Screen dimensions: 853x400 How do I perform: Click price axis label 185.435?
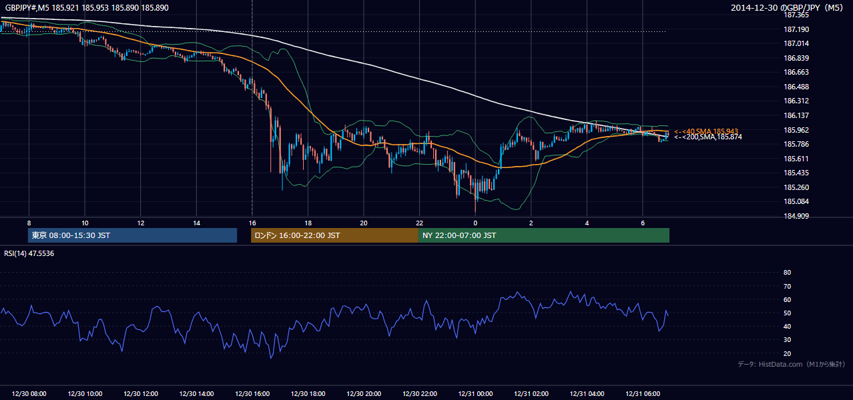coord(796,173)
